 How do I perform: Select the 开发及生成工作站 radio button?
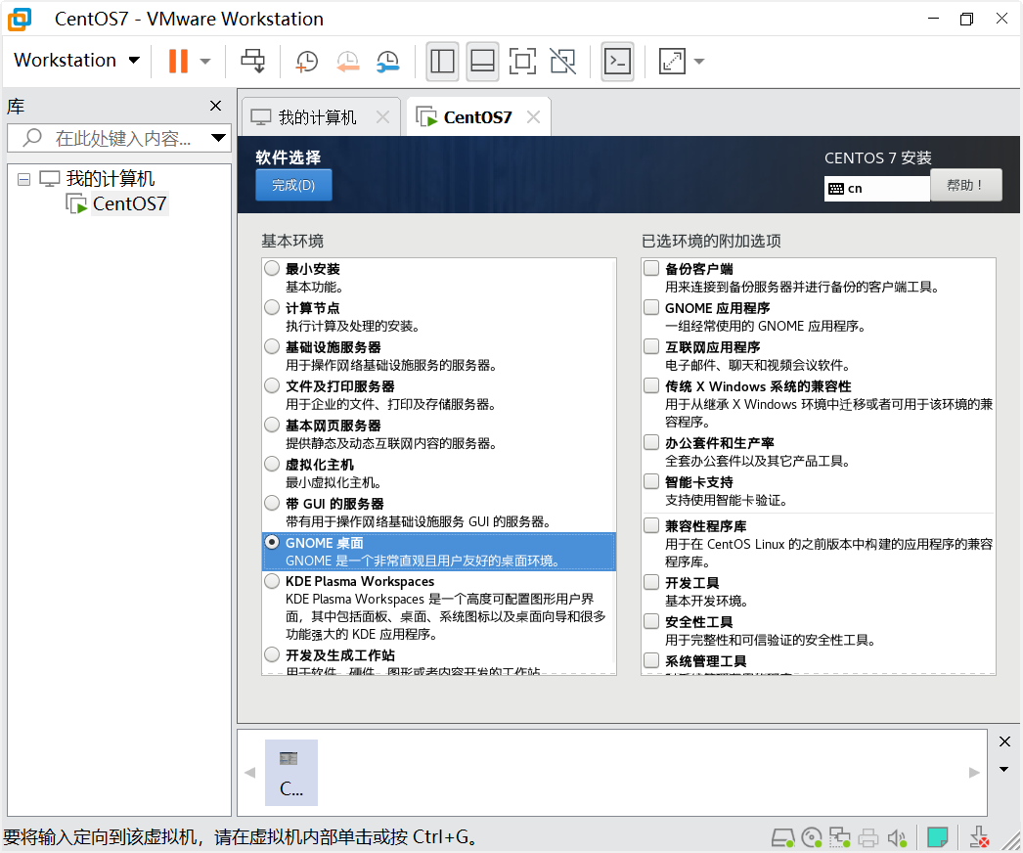272,654
